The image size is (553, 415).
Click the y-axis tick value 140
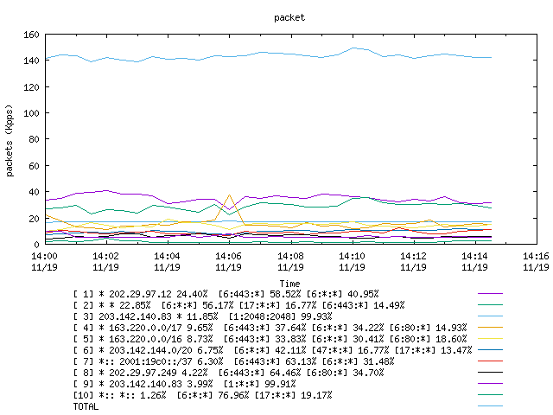click(31, 61)
